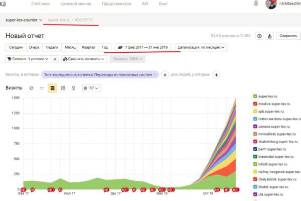Open the map chart view

tap(73, 88)
